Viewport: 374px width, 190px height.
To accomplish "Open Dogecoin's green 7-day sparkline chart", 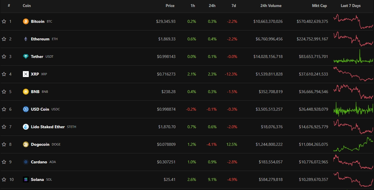I will coord(353,144).
